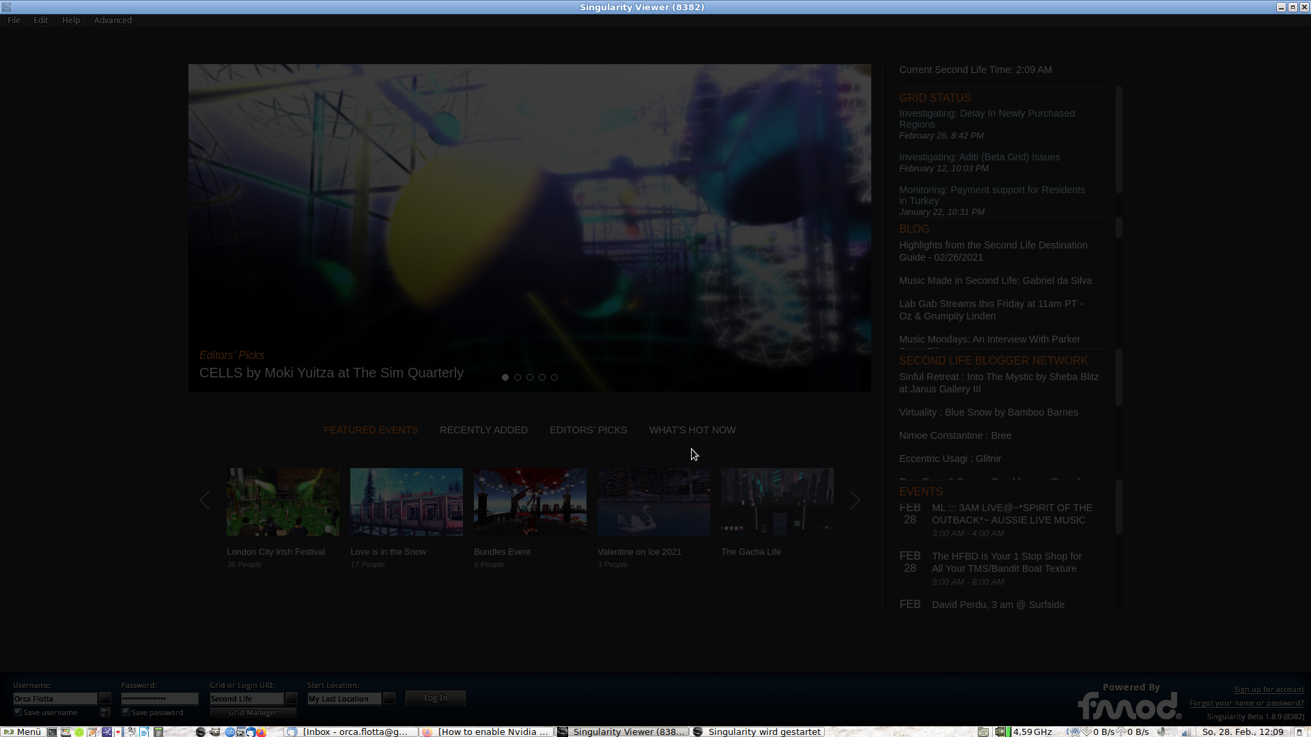1311x737 pixels.
Task: Open GIMP from the taskbar
Action: point(214,732)
